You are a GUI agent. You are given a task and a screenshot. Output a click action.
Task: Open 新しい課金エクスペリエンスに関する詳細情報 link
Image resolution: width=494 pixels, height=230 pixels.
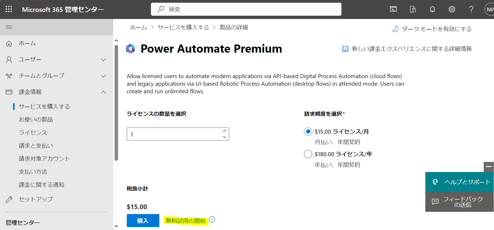click(412, 49)
